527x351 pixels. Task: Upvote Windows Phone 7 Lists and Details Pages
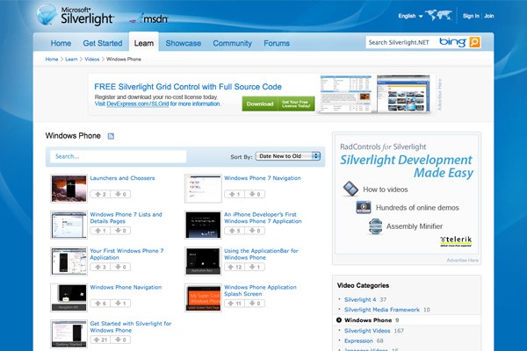pos(100,231)
